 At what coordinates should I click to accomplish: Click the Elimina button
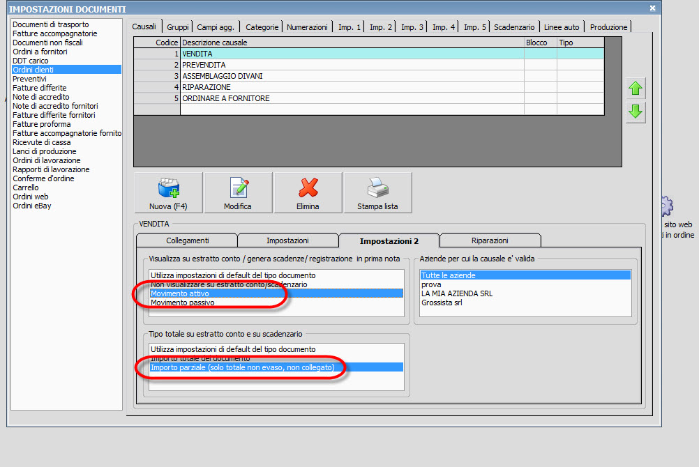[x=308, y=192]
